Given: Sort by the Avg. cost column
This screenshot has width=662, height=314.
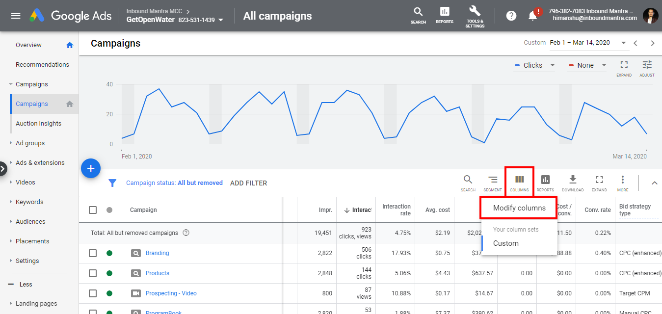Looking at the screenshot, I should pyautogui.click(x=438, y=210).
